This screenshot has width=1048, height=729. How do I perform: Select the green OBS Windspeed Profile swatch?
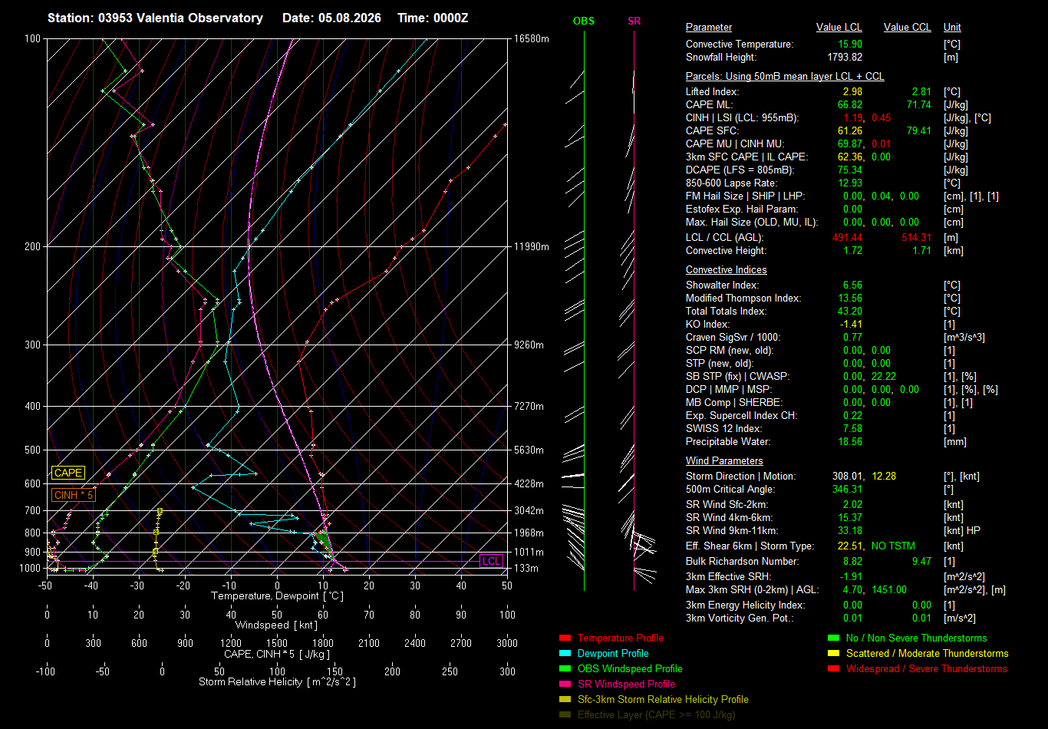coord(565,668)
